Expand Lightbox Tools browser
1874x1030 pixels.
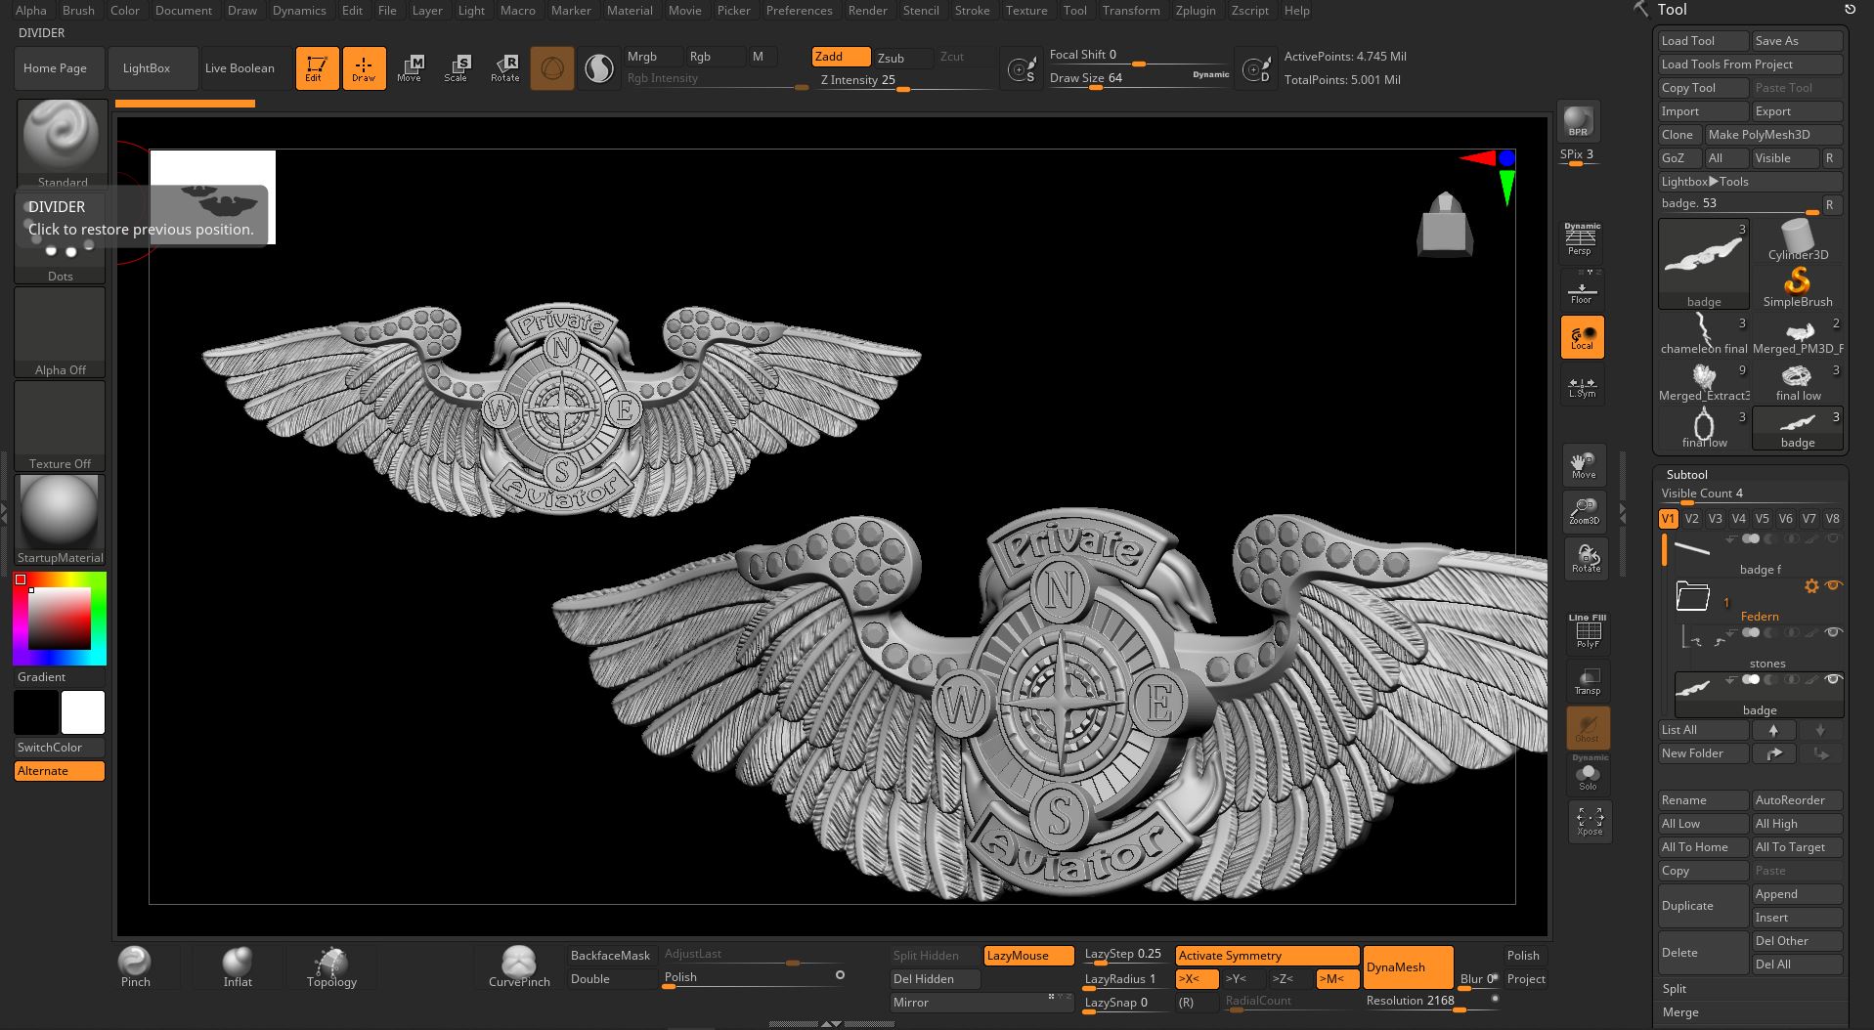[1750, 182]
